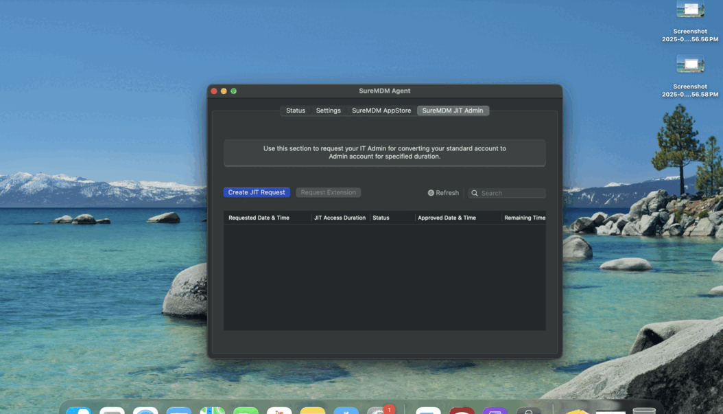
Task: Open the Calendar app showing Tue in the Dock
Action: click(x=279, y=411)
